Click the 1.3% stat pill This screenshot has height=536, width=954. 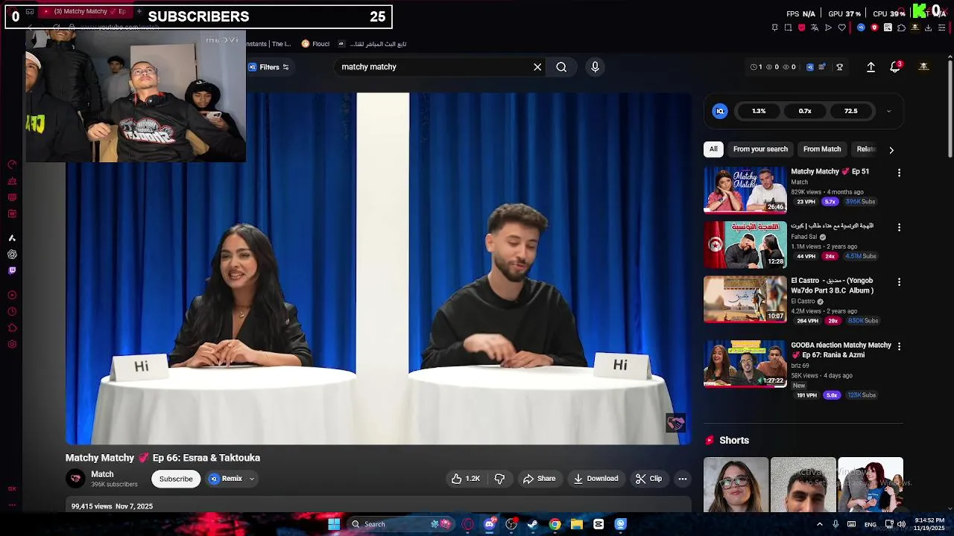pos(759,111)
